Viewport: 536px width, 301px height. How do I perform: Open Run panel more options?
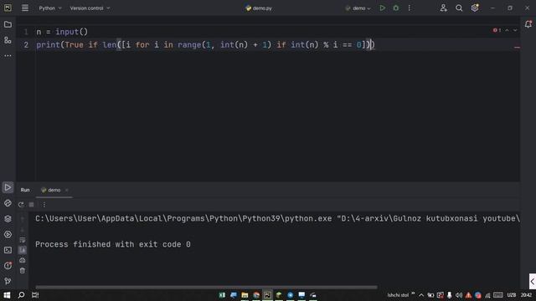[x=44, y=204]
